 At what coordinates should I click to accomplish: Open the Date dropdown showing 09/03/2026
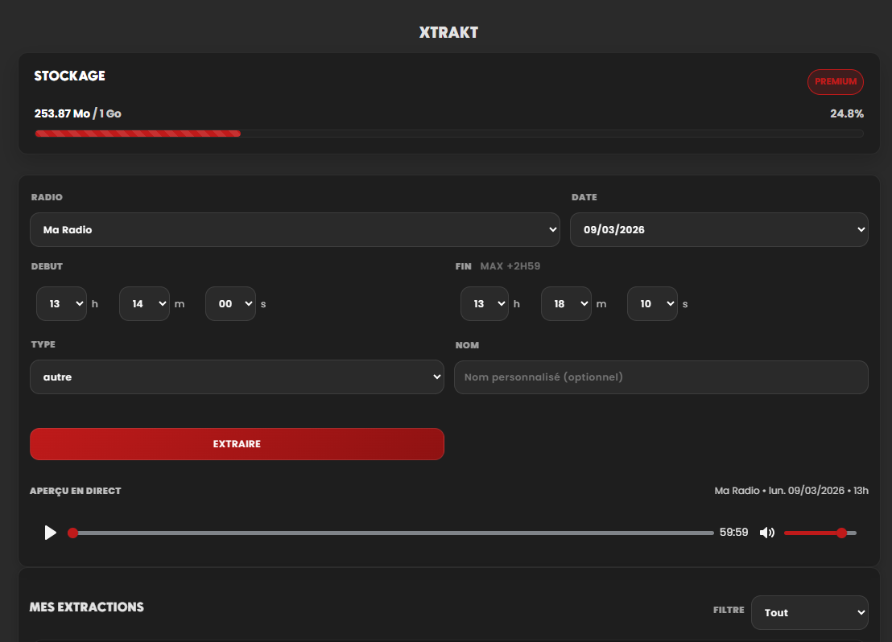pyautogui.click(x=719, y=229)
